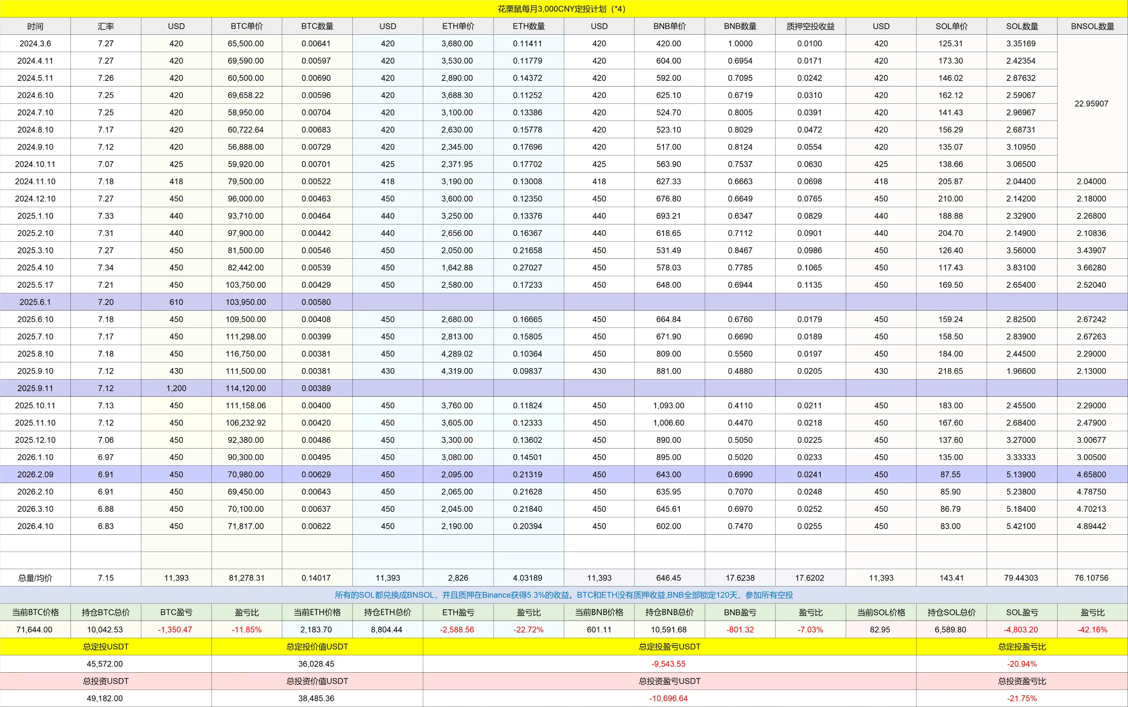Select the 当前BTC价格 value 71,644.00
The width and height of the screenshot is (1128, 707).
tap(34, 629)
